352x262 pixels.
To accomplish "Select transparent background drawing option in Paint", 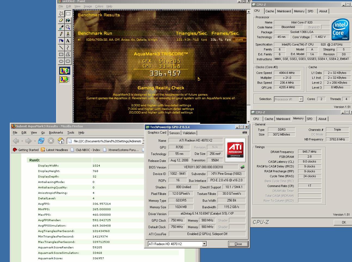I will 65,79.
